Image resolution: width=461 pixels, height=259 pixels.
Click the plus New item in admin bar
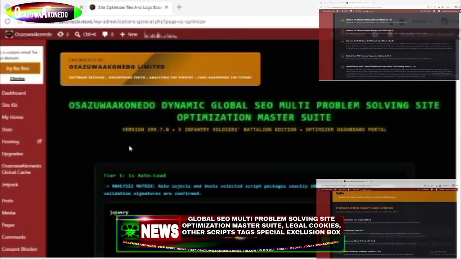click(x=129, y=34)
